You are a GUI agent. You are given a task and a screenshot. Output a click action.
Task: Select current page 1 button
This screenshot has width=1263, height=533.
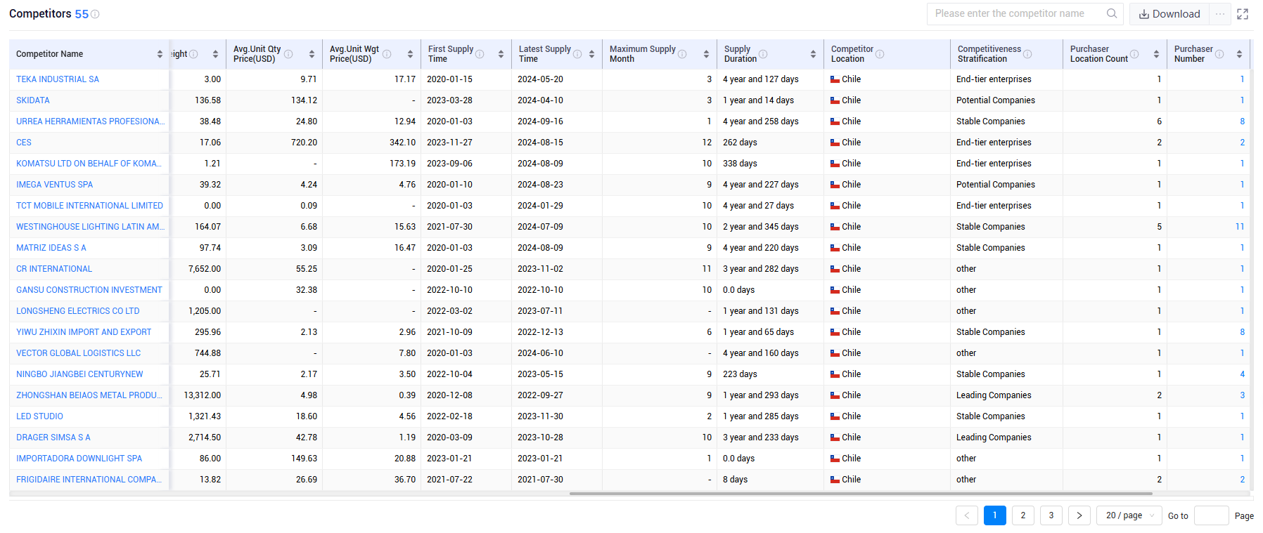coord(995,515)
